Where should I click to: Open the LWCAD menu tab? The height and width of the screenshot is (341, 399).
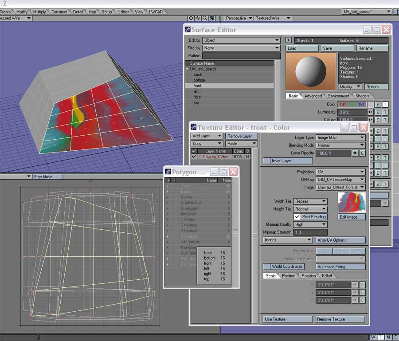(156, 12)
